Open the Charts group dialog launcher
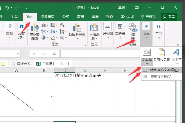185x123 pixels. point(85,45)
